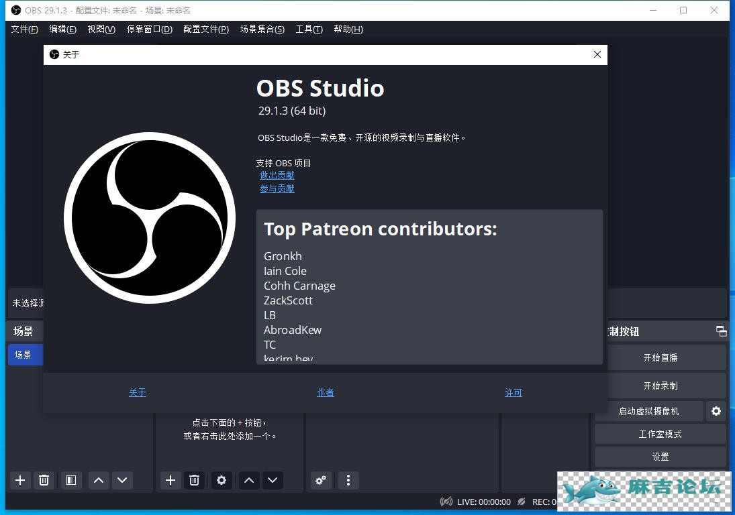
Task: Follow the 参与贡献 link
Action: click(277, 188)
